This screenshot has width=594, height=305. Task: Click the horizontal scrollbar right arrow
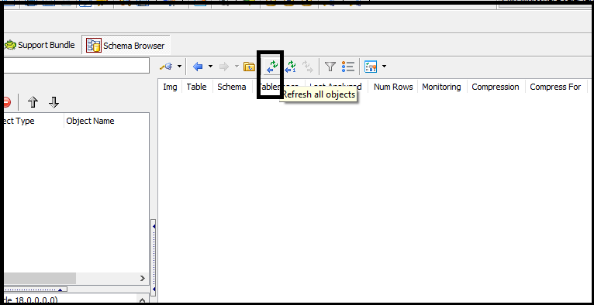click(143, 279)
